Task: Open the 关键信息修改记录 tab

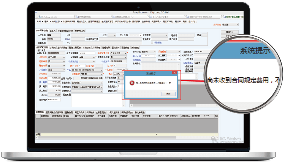Action: click(65, 31)
